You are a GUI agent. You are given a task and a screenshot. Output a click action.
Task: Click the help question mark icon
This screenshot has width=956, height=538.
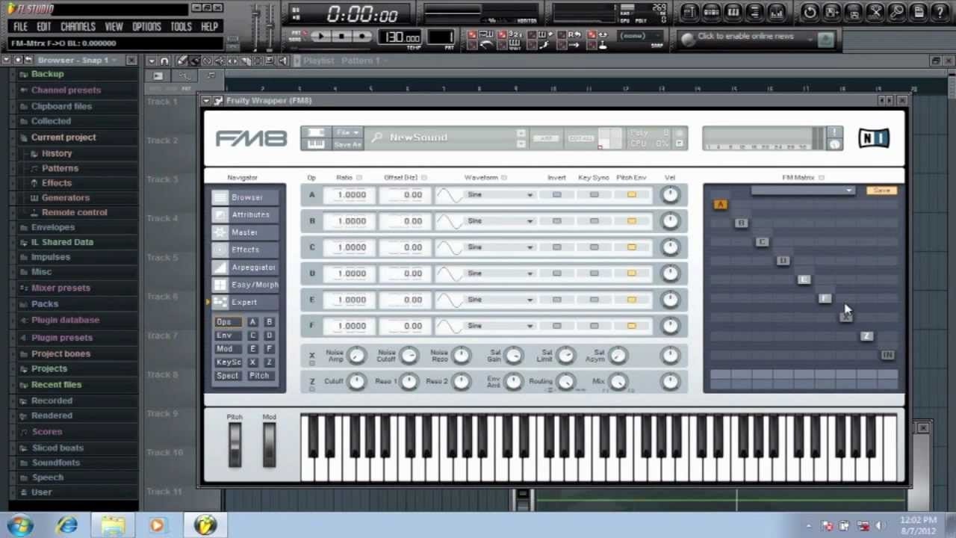(x=940, y=12)
